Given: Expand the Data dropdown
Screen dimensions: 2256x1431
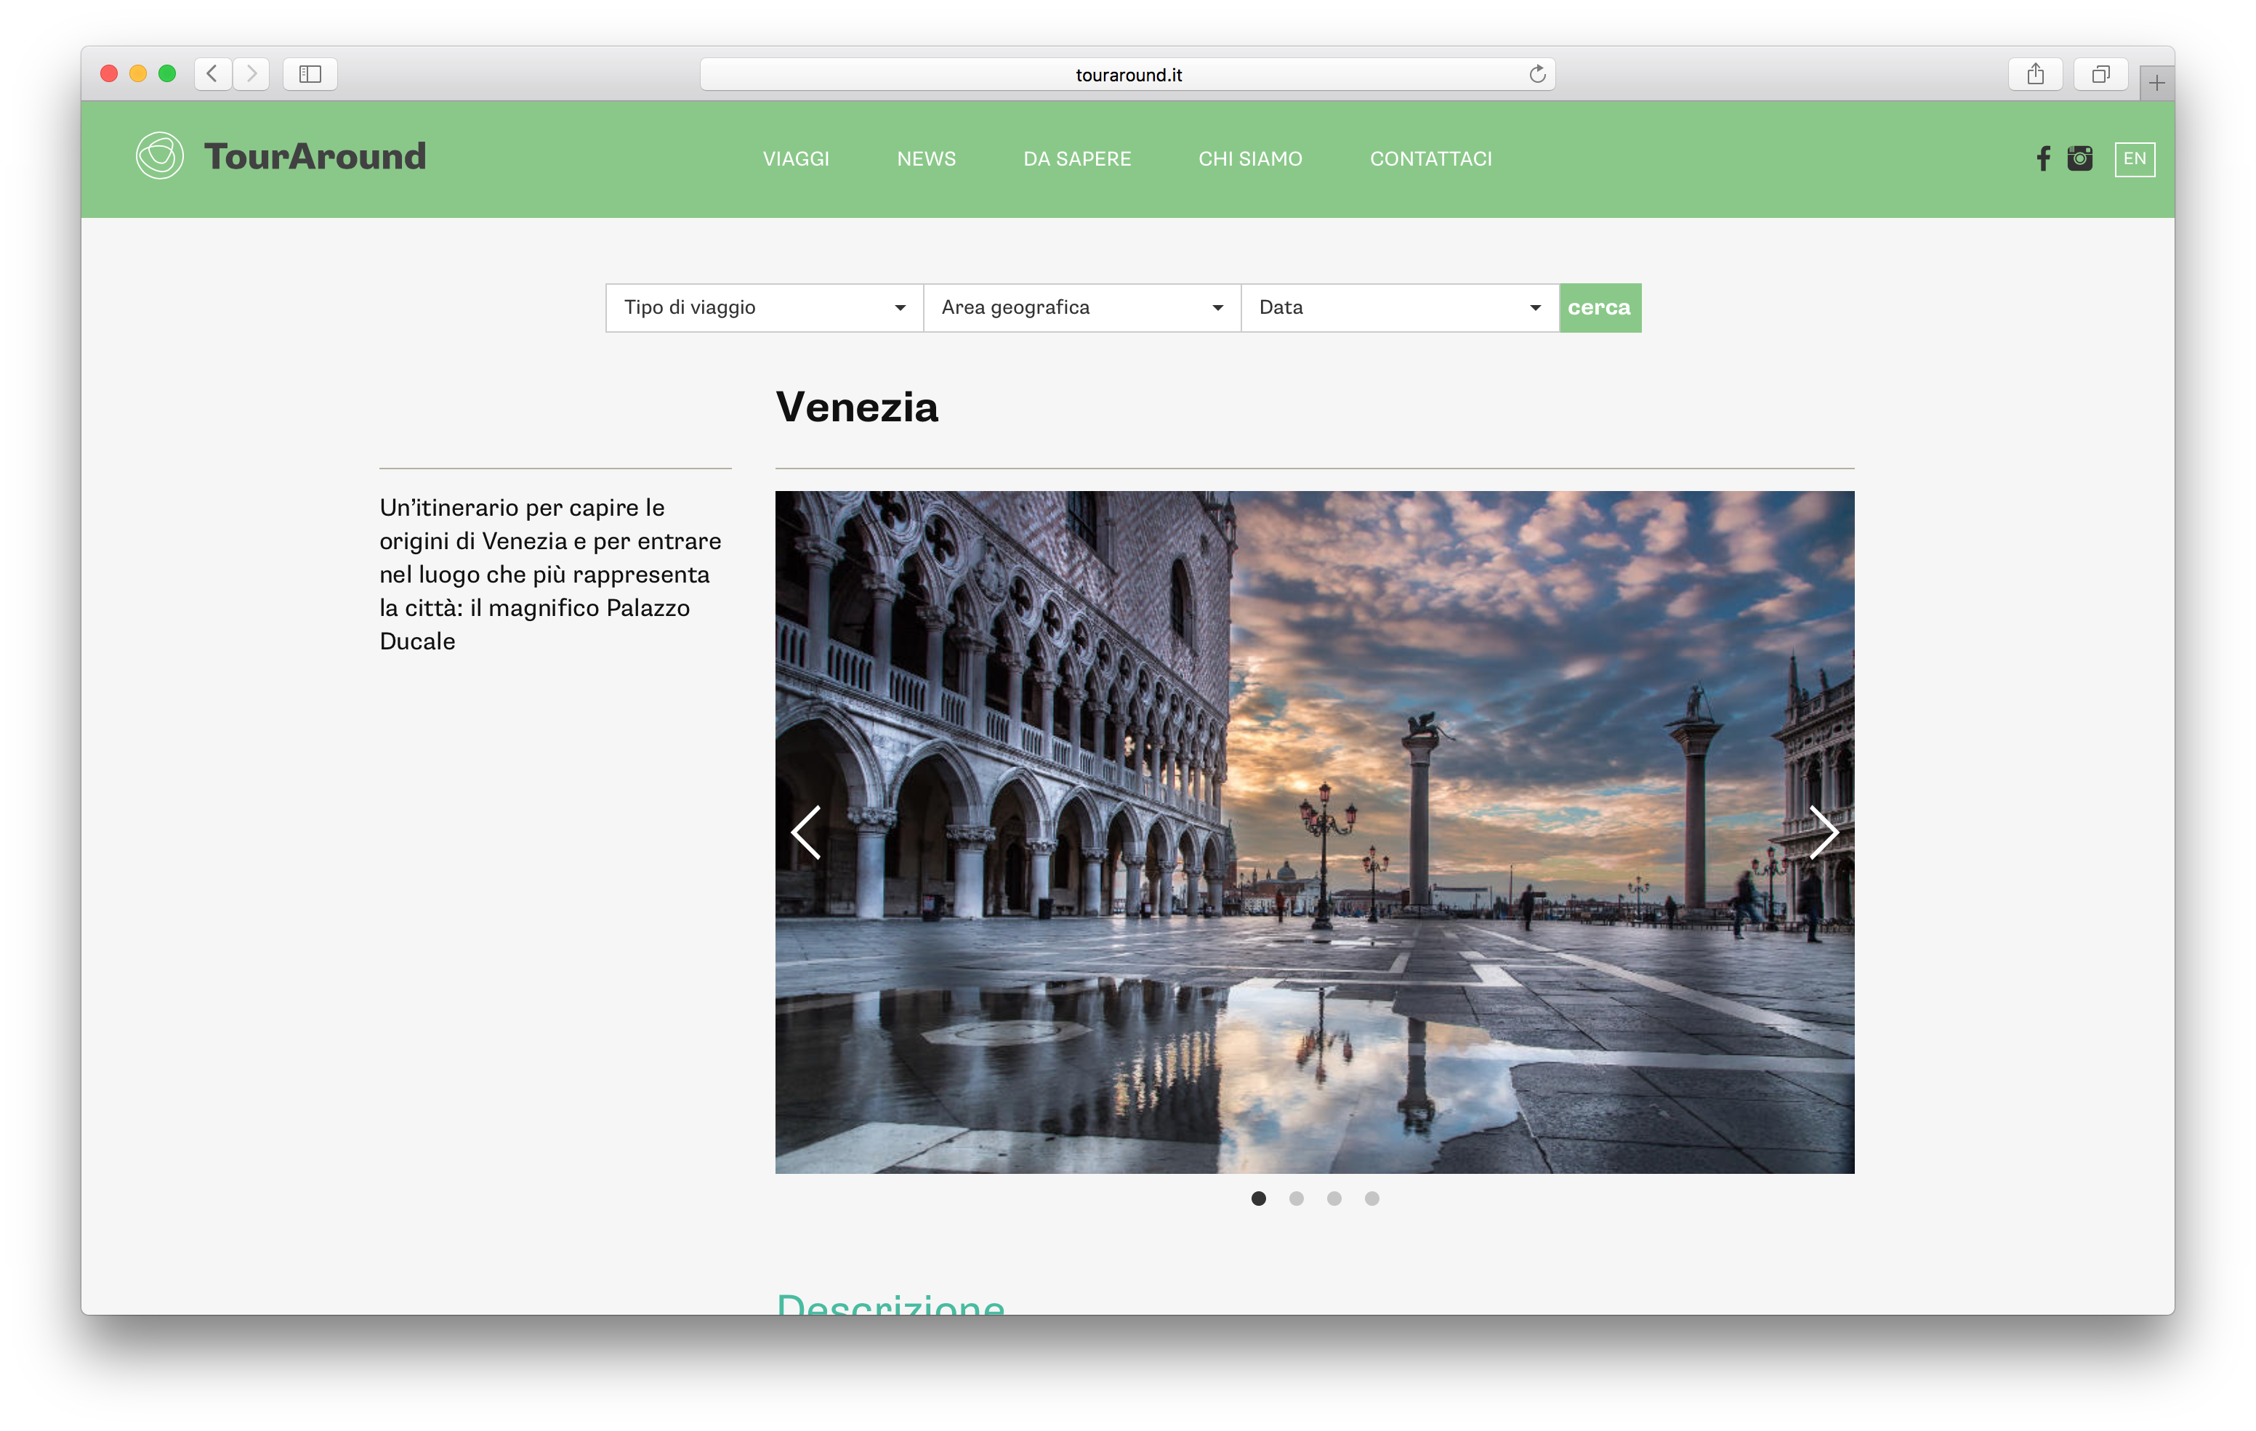Looking at the screenshot, I should coord(1400,307).
